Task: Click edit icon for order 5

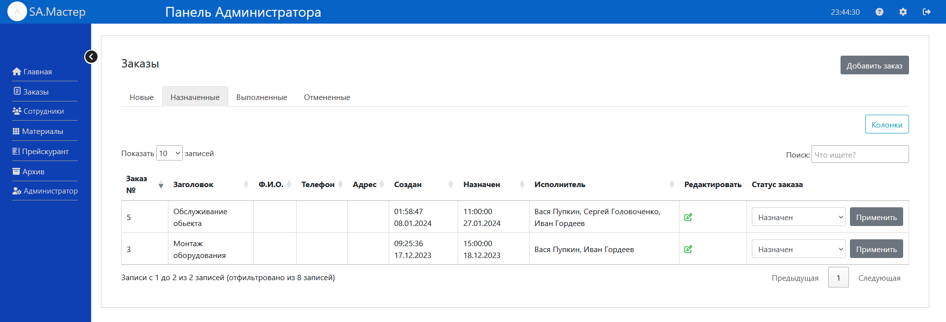Action: point(688,217)
